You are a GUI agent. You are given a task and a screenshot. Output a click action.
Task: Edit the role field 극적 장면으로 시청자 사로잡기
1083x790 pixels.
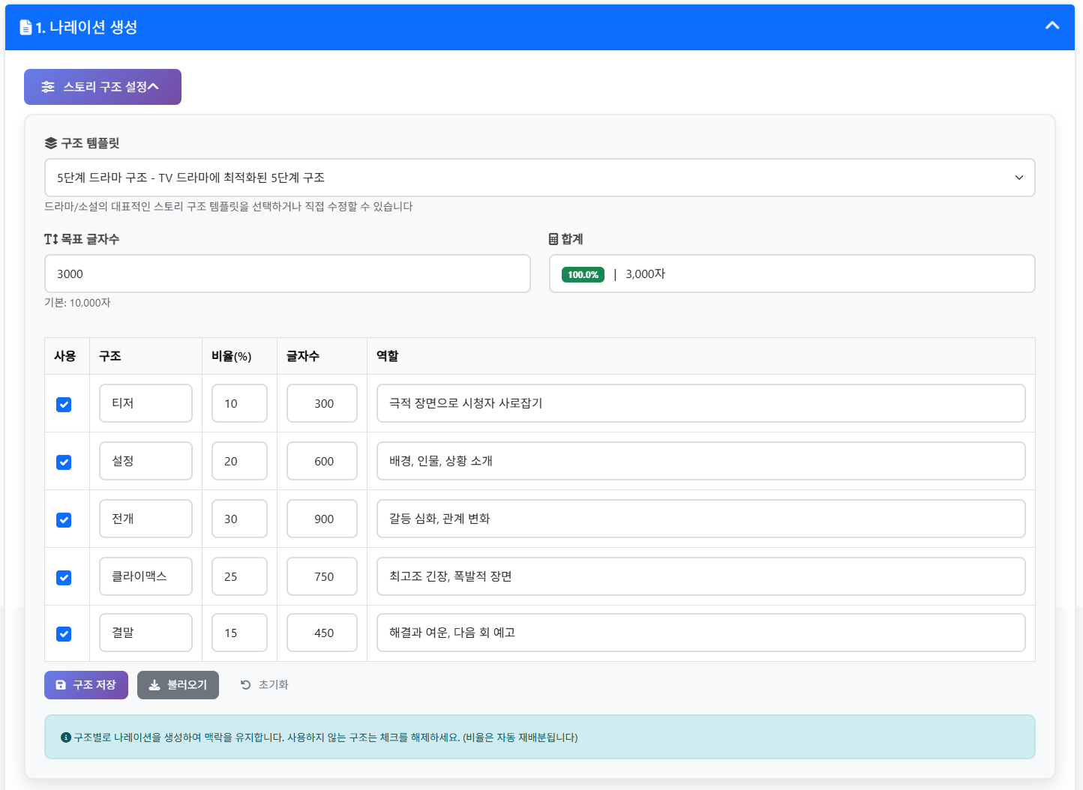click(701, 403)
